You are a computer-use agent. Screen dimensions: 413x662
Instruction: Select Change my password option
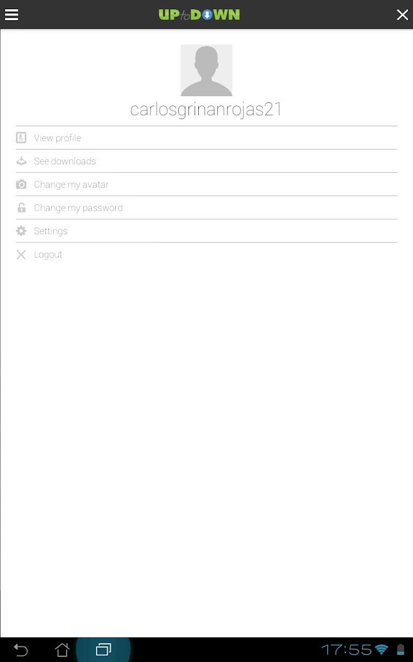78,208
